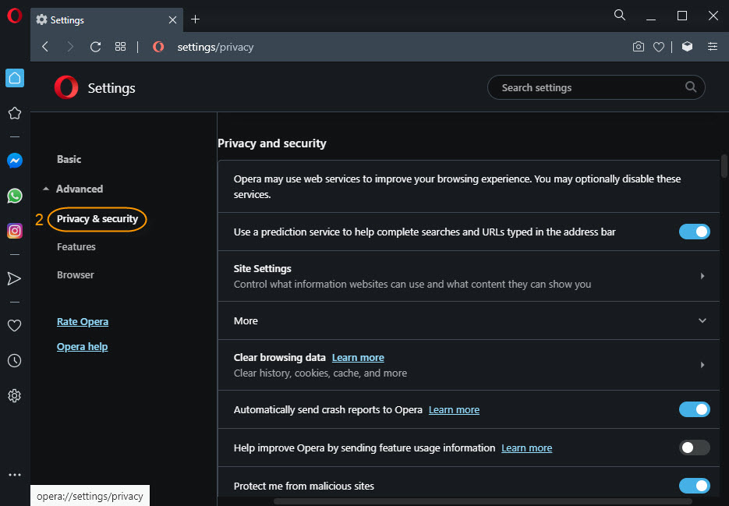Open the extensions cube icon
Screen dimensions: 729x506
687,47
